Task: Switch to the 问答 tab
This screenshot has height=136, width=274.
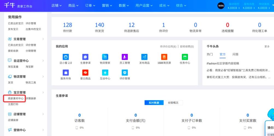Action: click(235, 54)
